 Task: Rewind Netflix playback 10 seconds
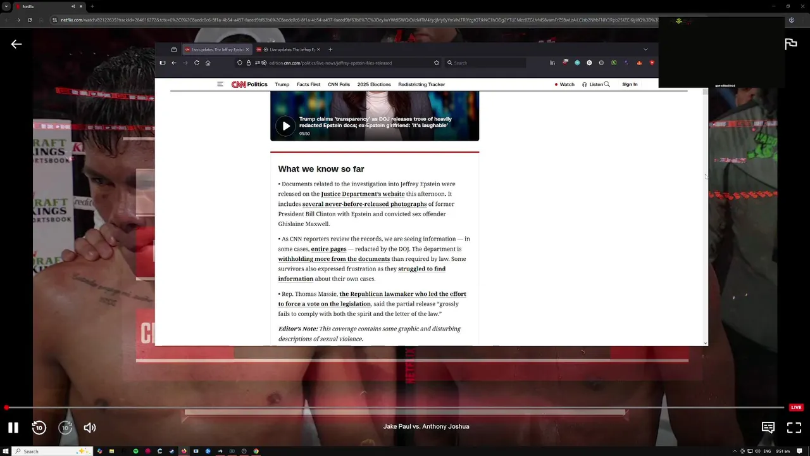(39, 427)
